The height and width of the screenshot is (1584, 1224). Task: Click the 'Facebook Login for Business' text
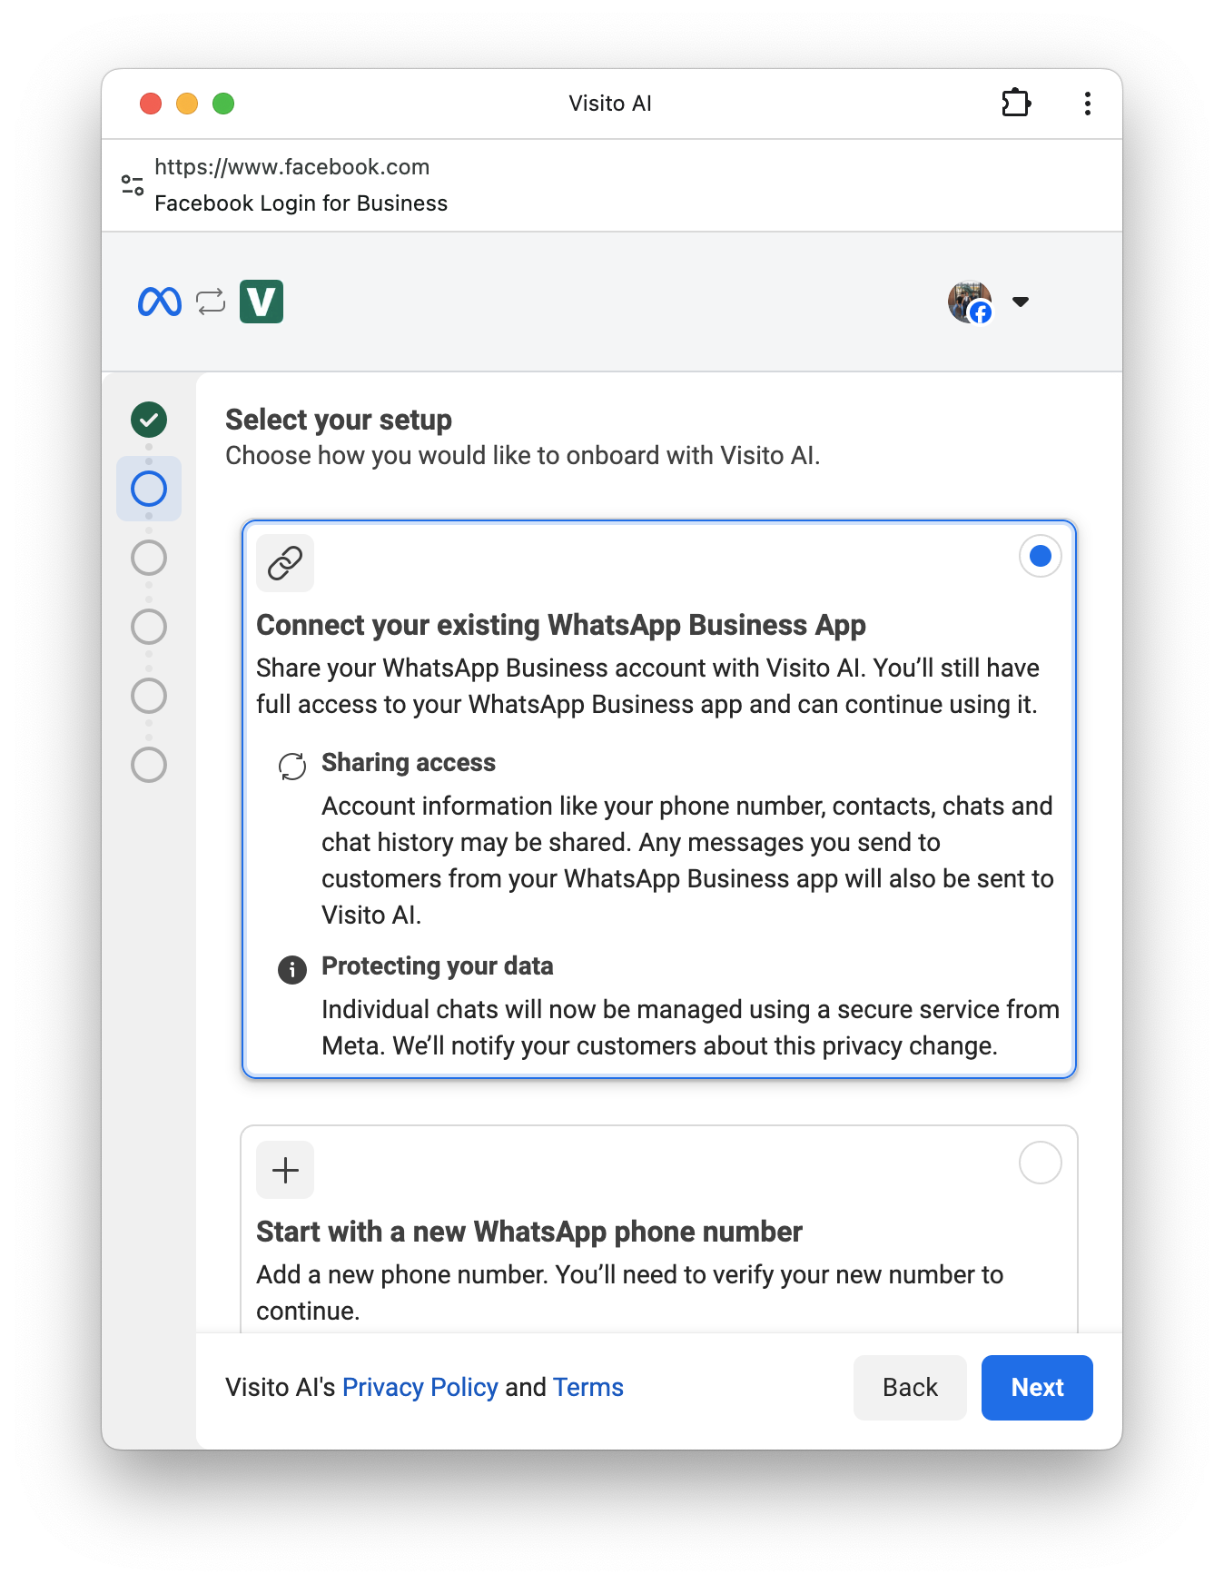coord(301,203)
